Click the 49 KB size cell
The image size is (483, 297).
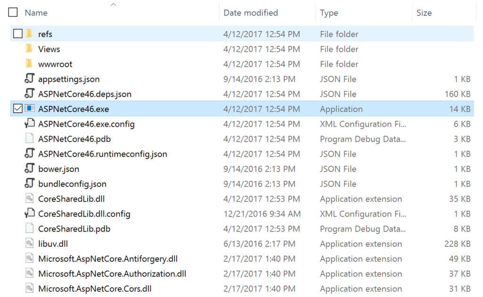tap(460, 259)
